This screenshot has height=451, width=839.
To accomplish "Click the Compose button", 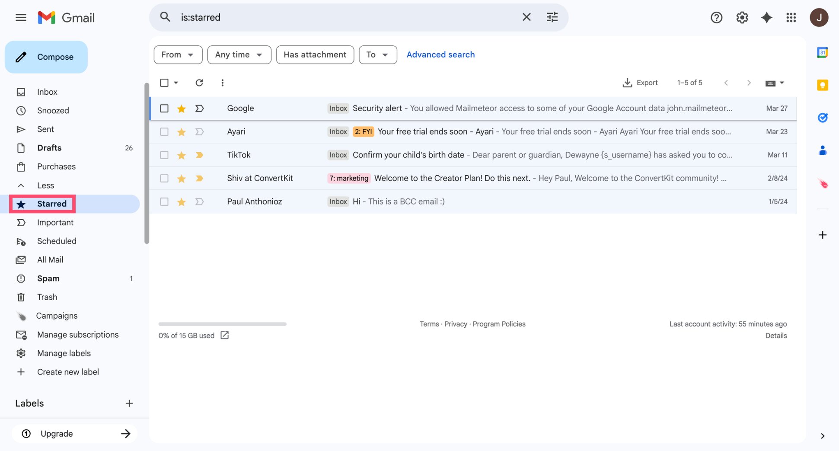I will pos(46,57).
